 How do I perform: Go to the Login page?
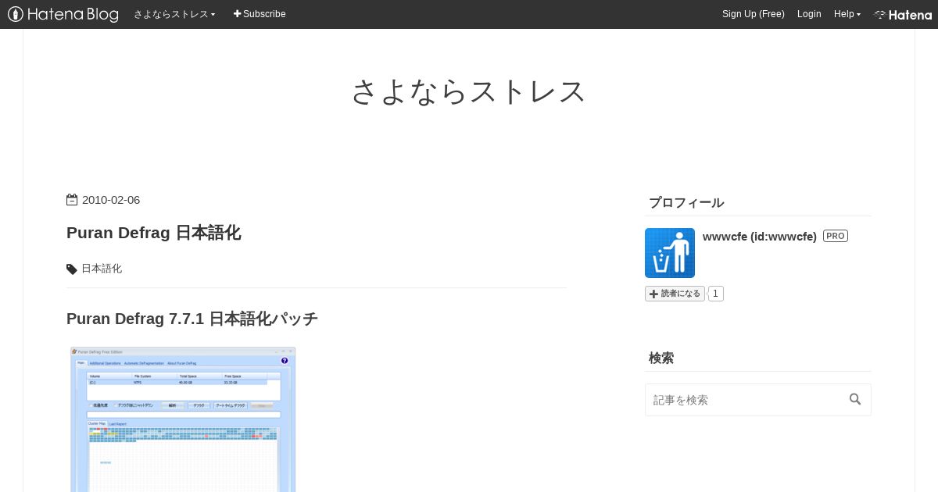click(809, 14)
